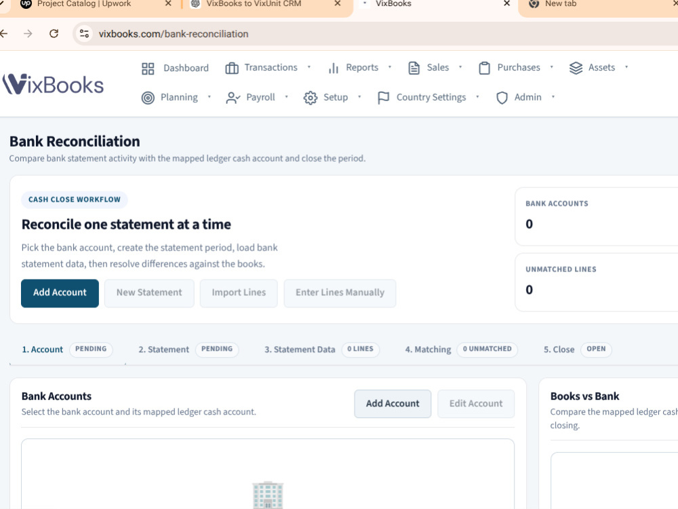Click the Unmatched Lines count card
This screenshot has height=509, width=678.
(597, 282)
